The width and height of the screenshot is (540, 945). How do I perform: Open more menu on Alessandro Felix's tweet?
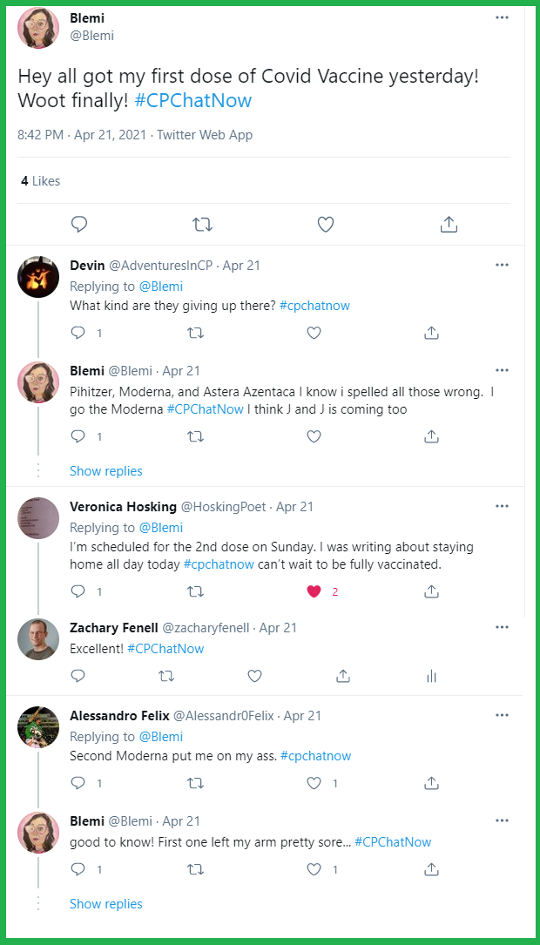pos(502,715)
